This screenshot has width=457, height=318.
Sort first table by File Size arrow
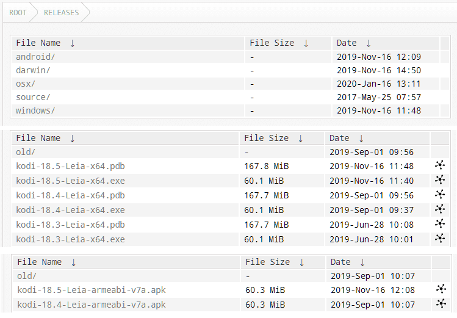(306, 43)
